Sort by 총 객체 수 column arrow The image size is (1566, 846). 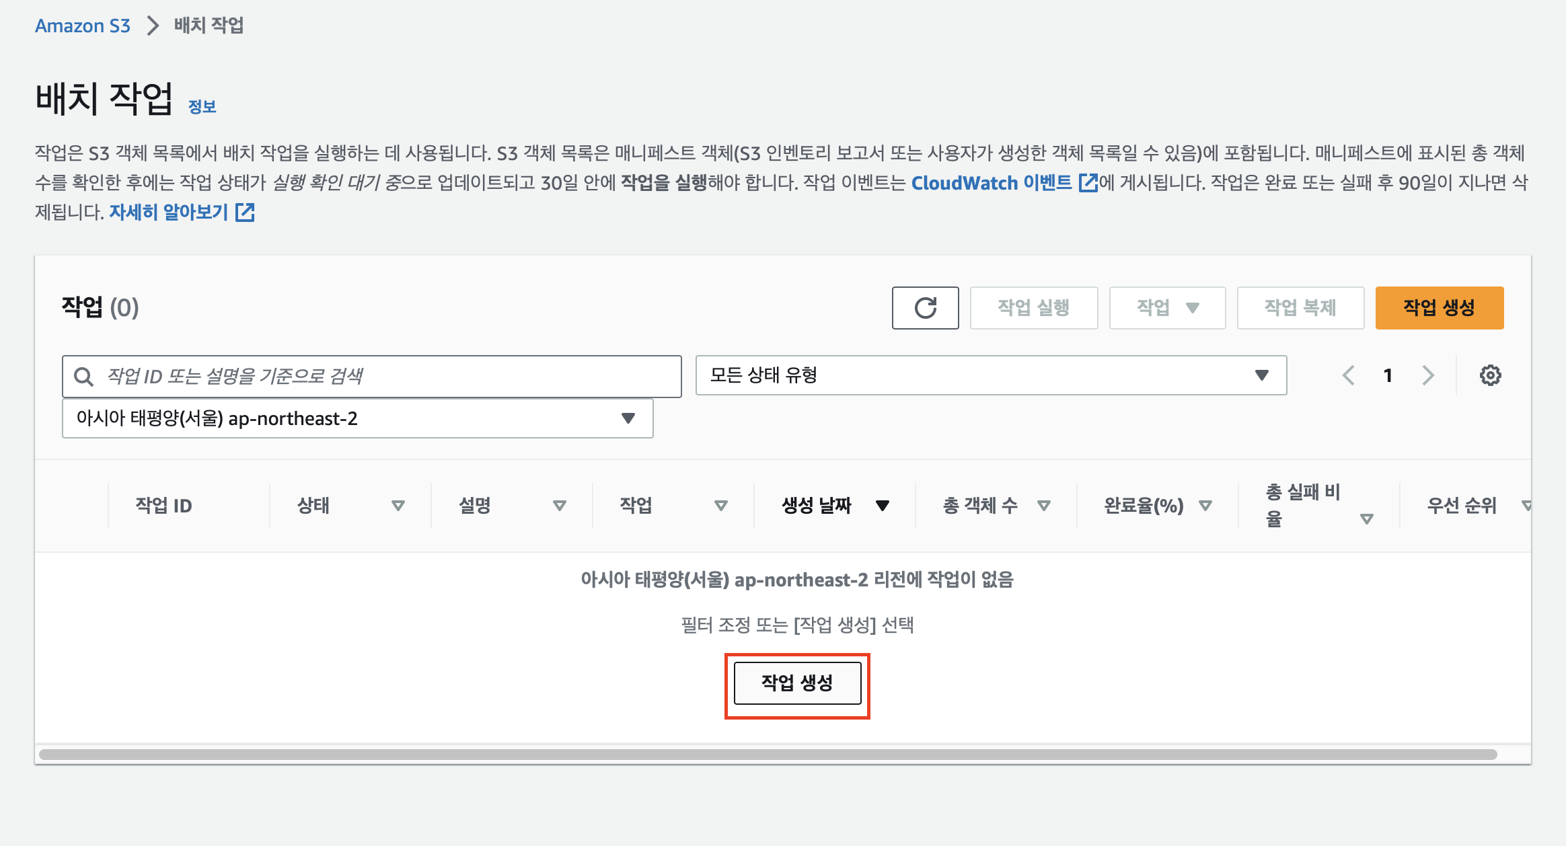click(1043, 506)
